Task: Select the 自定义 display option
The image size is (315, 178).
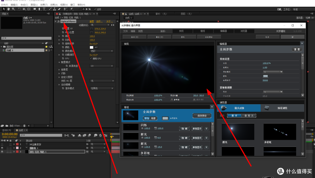Action: point(249,116)
